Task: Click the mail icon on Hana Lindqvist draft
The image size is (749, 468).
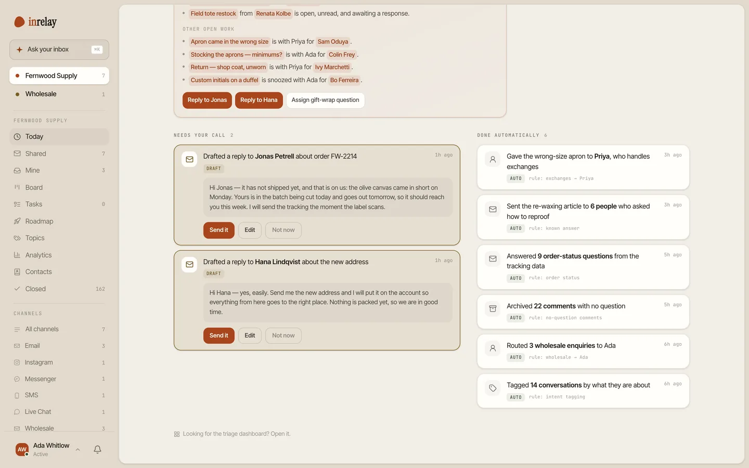Action: tap(189, 265)
